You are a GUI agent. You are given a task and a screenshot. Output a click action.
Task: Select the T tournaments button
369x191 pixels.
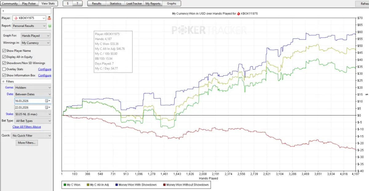77,3
